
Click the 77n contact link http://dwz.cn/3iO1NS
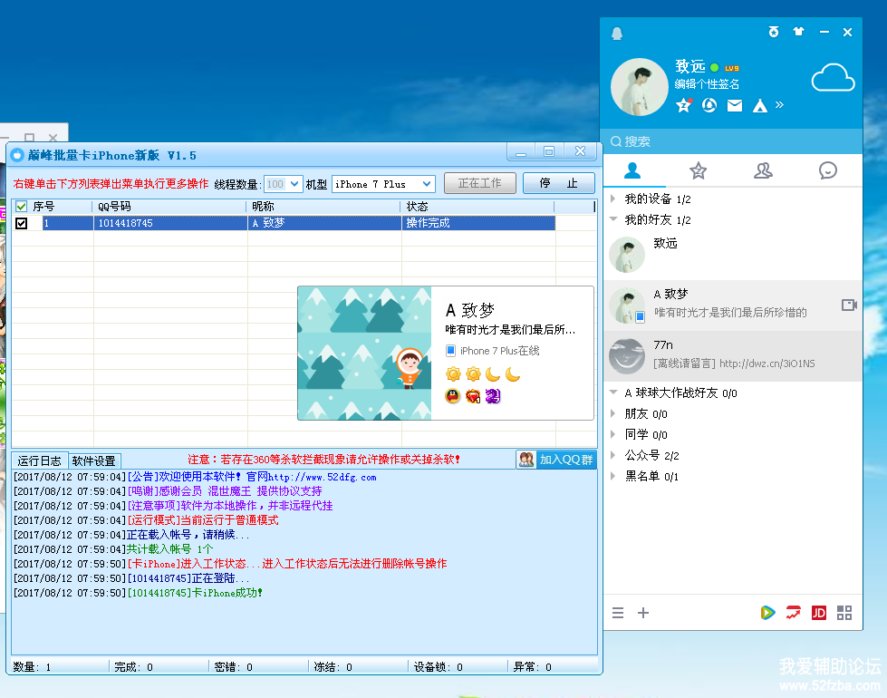tap(767, 364)
